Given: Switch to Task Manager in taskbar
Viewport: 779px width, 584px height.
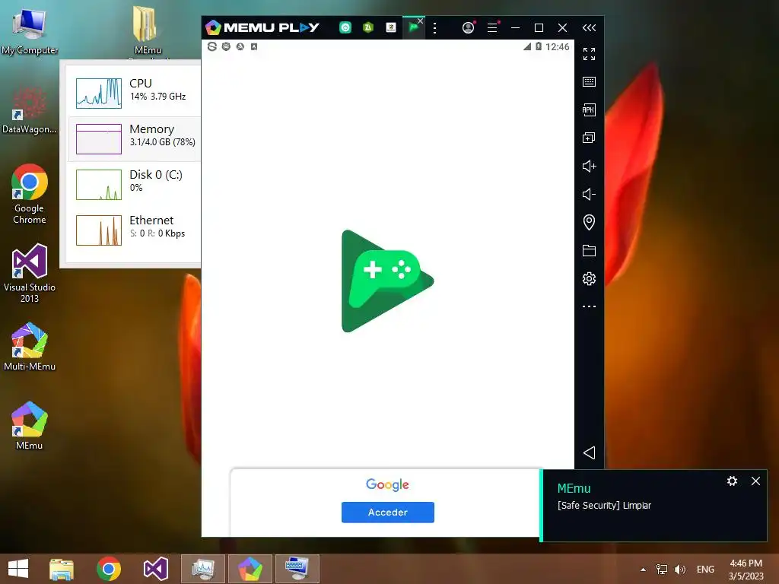Looking at the screenshot, I should pyautogui.click(x=203, y=569).
